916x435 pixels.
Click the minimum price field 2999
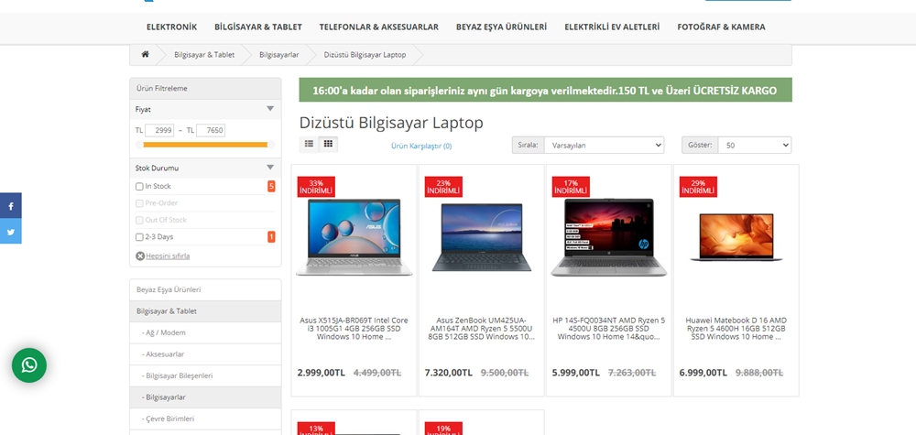click(x=159, y=130)
